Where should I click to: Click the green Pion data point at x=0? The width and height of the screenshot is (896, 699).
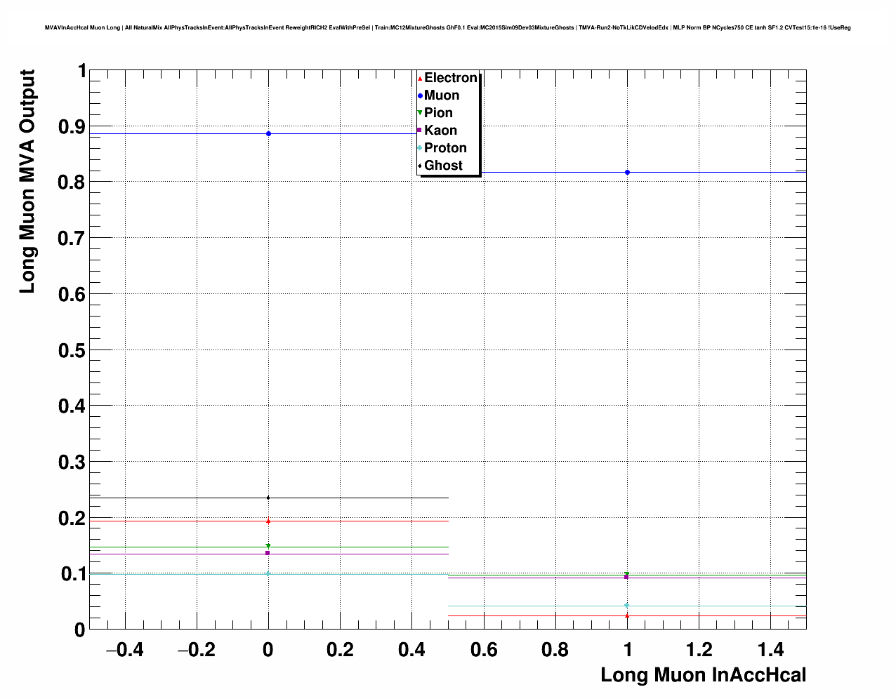coord(268,546)
